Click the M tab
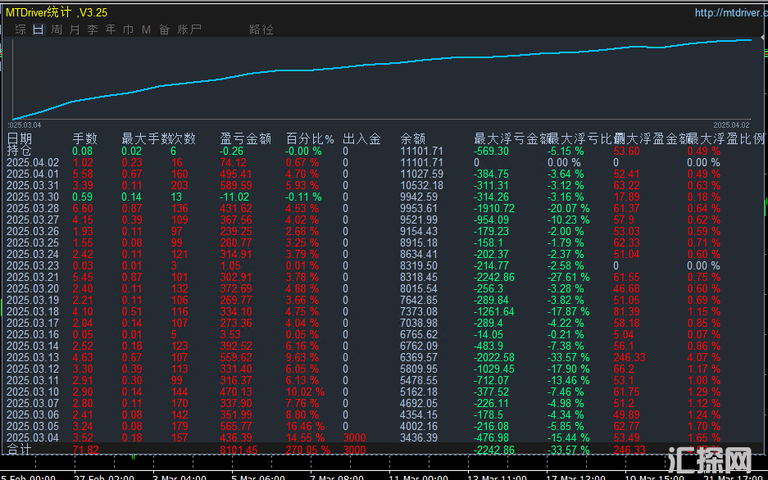The image size is (768, 480). click(x=147, y=29)
